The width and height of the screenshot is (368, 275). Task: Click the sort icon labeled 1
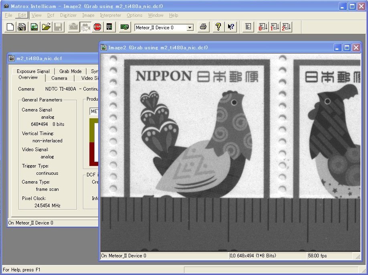pos(275,27)
